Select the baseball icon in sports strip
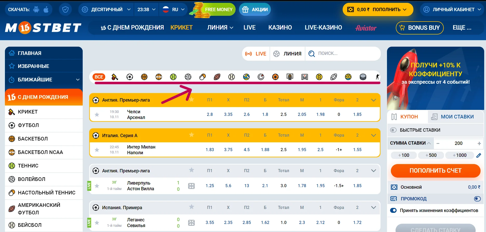This screenshot has width=486, height=232. [231, 77]
